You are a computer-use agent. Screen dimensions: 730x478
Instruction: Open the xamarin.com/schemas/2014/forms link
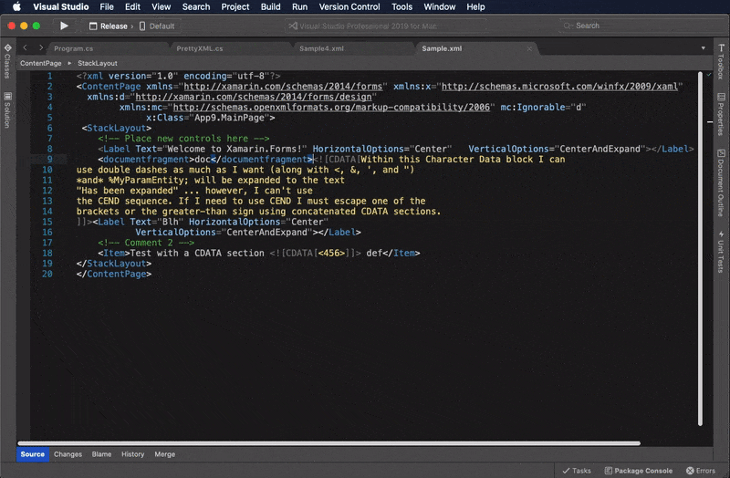pyautogui.click(x=283, y=86)
